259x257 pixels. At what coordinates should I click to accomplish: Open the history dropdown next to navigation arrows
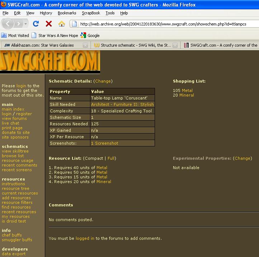tap(26, 24)
